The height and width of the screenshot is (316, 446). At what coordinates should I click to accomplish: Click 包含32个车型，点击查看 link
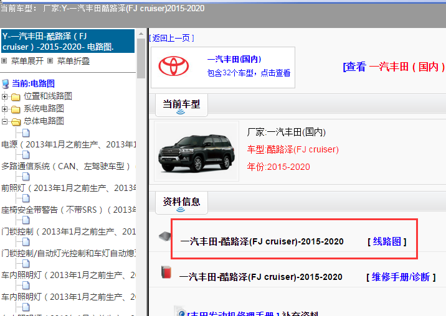click(x=249, y=73)
